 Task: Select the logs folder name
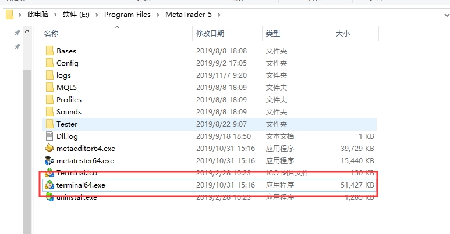tap(63, 75)
